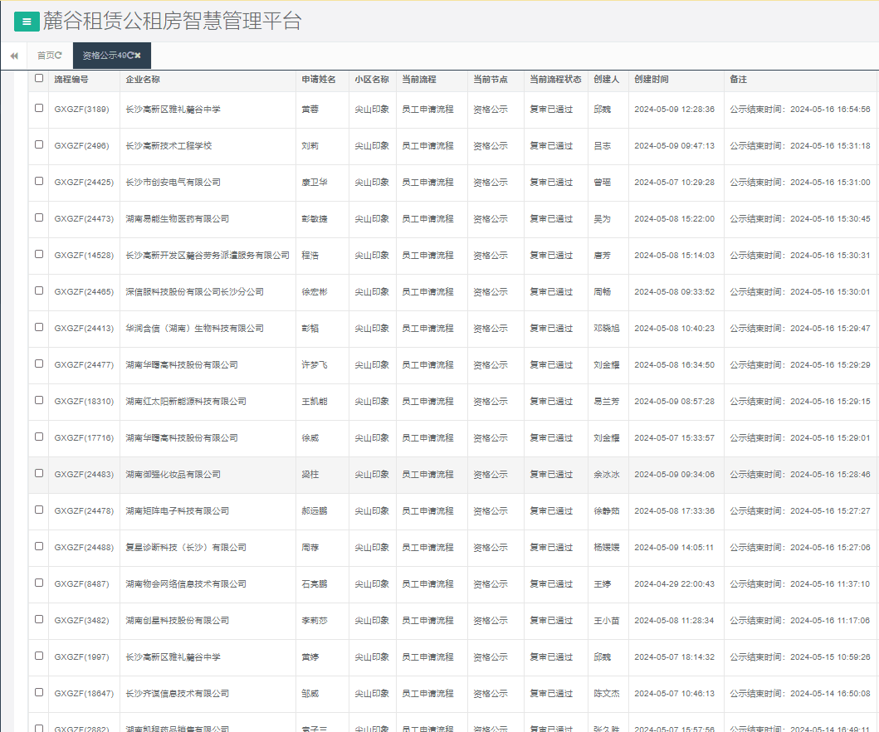Click the 创建时间 column header

tap(651, 80)
